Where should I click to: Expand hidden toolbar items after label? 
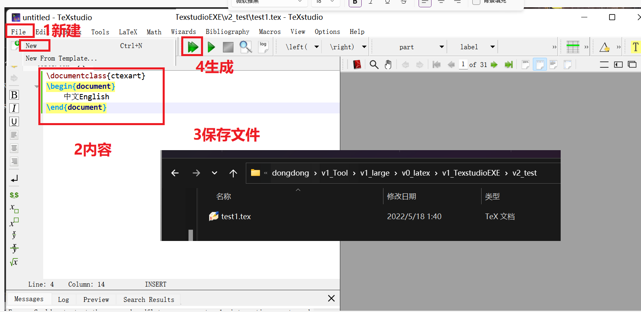[555, 47]
